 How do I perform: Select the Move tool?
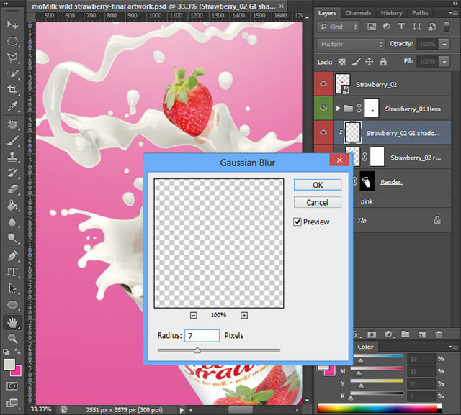pyautogui.click(x=12, y=24)
